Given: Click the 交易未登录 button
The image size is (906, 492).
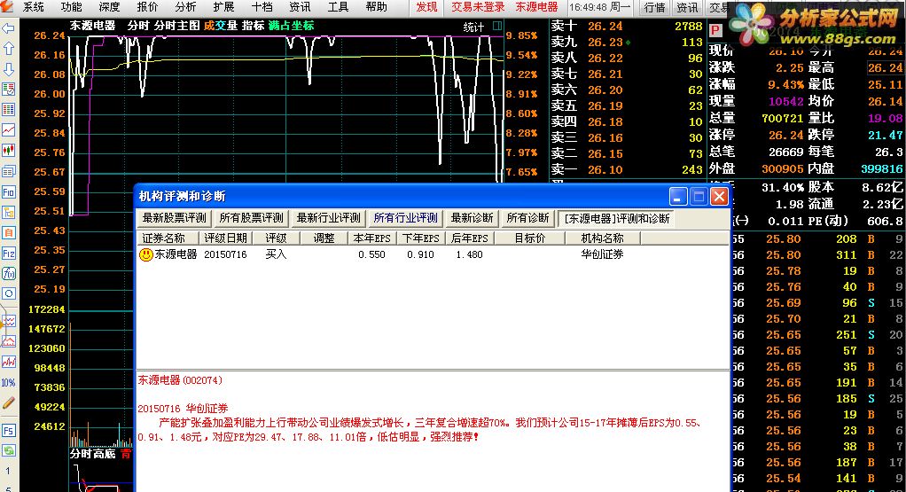Looking at the screenshot, I should click(x=478, y=7).
